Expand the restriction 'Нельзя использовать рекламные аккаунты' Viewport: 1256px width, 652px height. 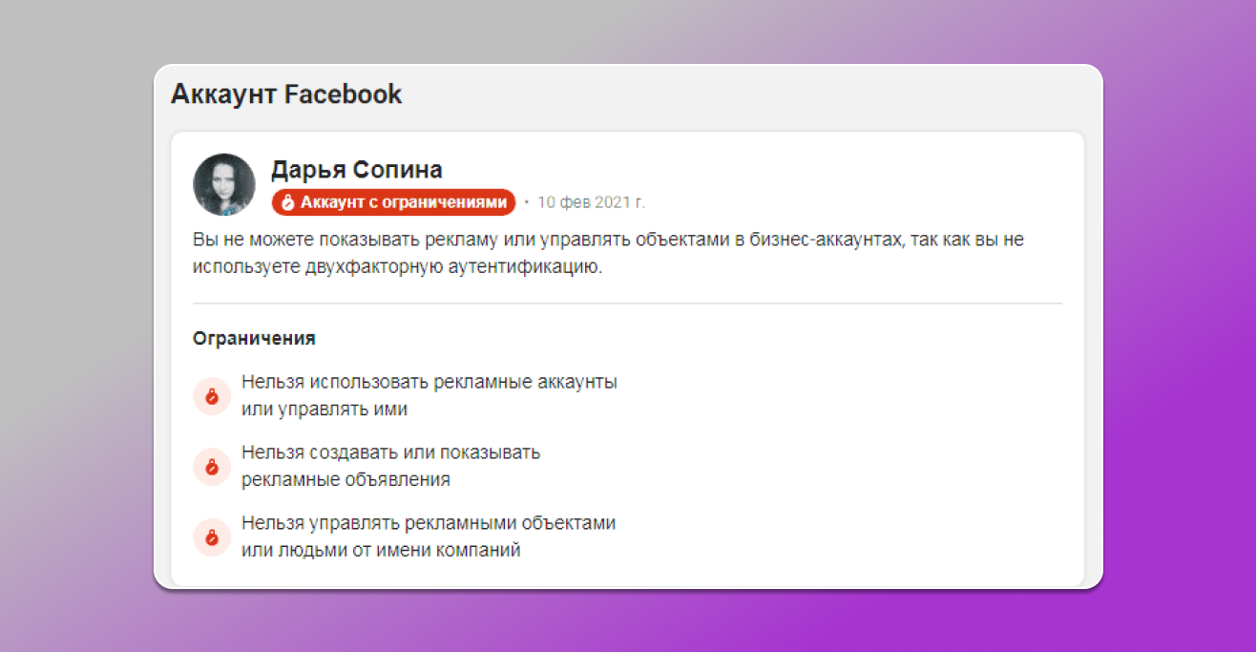[428, 394]
